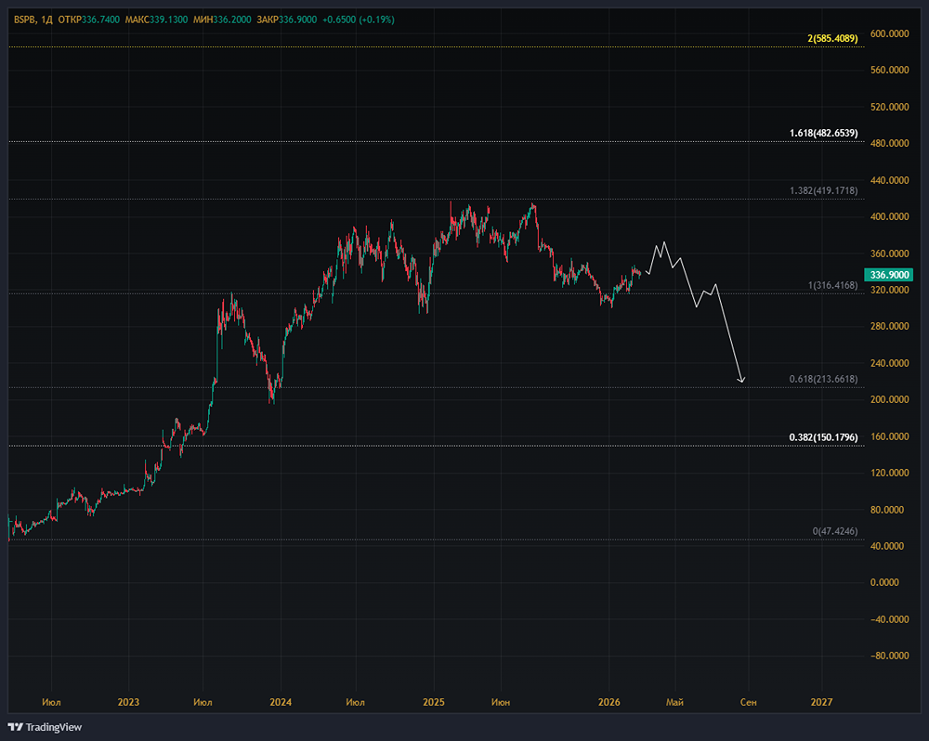Click the 0.0000 price axis label

tap(884, 583)
